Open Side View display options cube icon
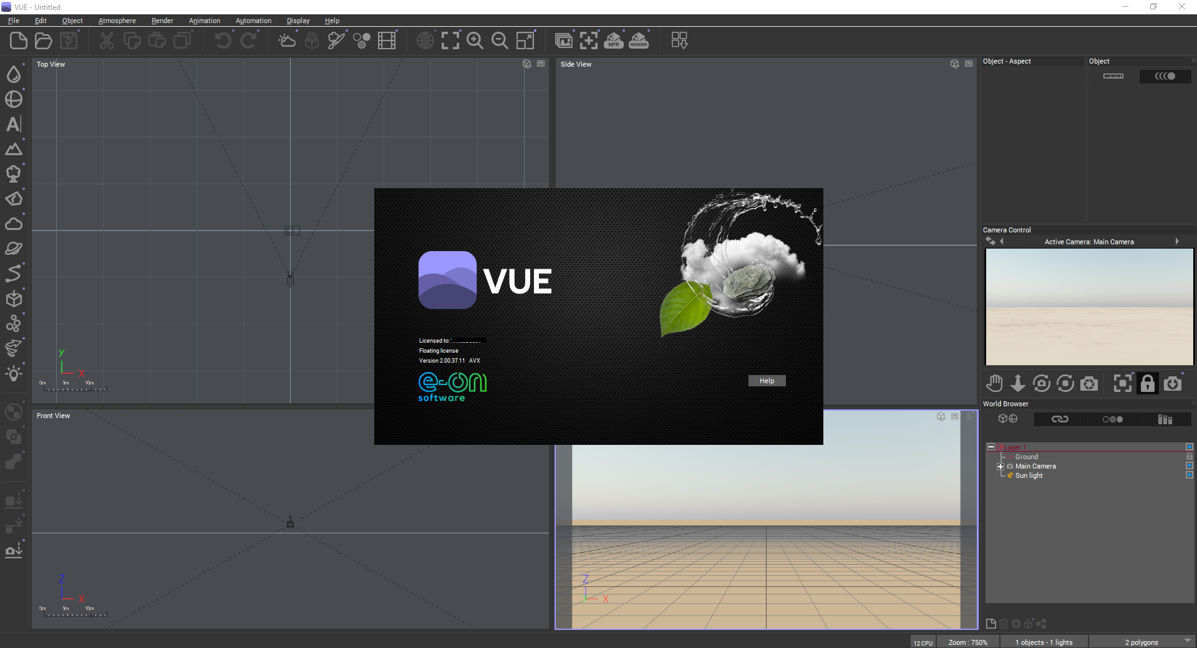The image size is (1197, 648). coord(954,64)
